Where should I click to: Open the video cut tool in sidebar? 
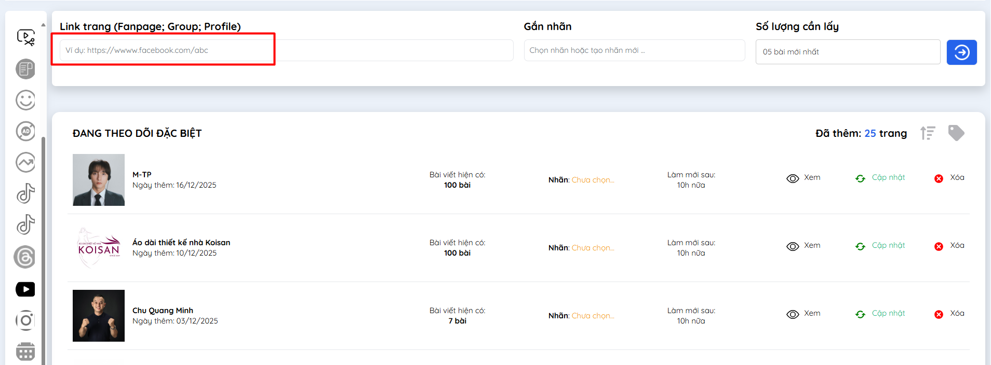[x=25, y=37]
